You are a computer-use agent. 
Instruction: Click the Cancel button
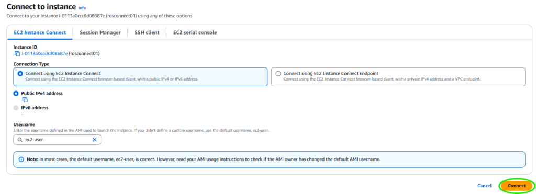point(484,186)
